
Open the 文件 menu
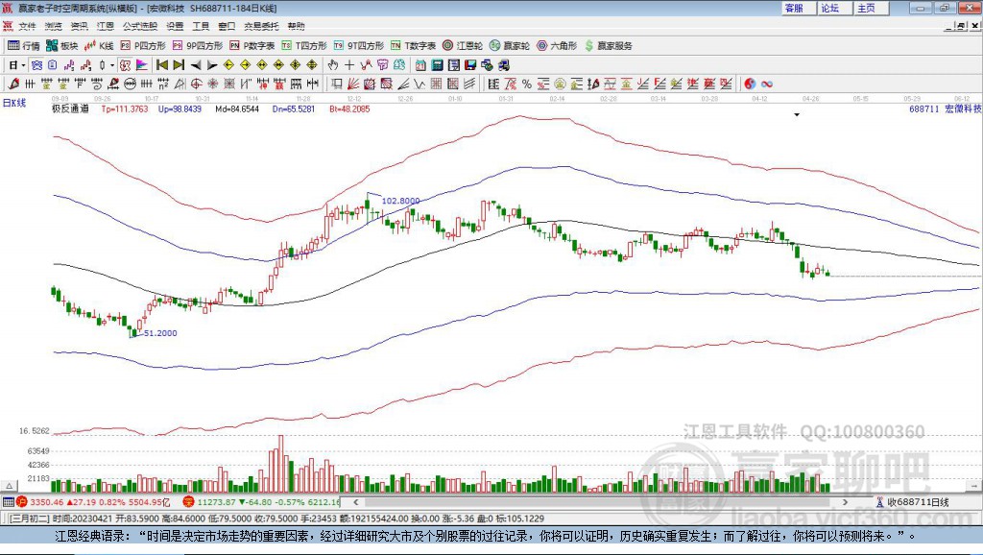27,26
